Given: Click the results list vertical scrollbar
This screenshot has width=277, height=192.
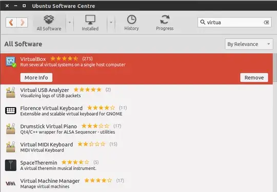Looking at the screenshot, I should (x=275, y=68).
